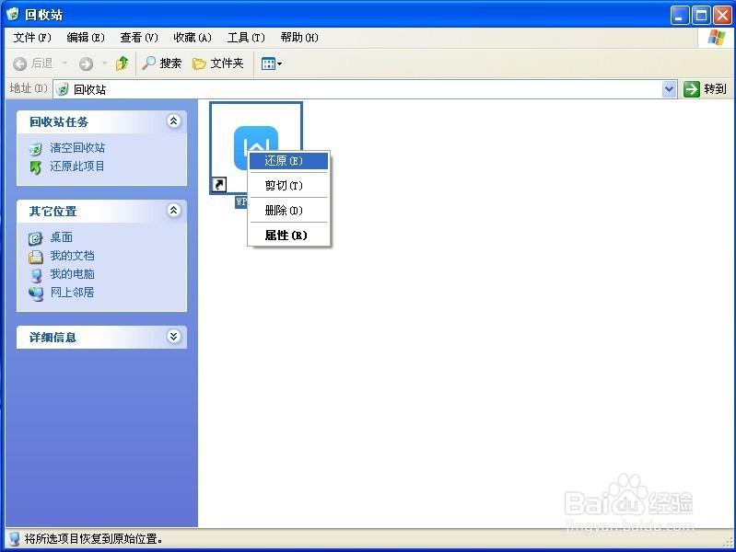
Task: Go to 网上邻居 in other places
Action: (72, 293)
